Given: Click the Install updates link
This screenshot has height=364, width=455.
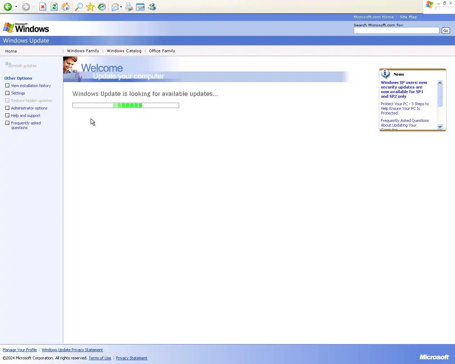Looking at the screenshot, I should point(24,66).
